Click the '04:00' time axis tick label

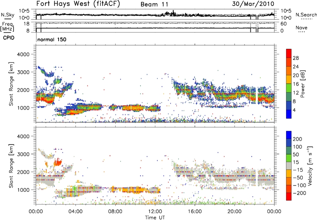(x=75, y=212)
